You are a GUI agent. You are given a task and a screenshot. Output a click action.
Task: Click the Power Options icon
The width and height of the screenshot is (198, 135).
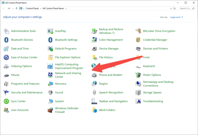[x=138, y=75]
